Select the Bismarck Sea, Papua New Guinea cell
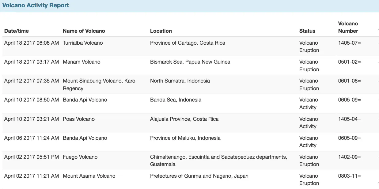The height and width of the screenshot is (189, 379). click(x=190, y=62)
